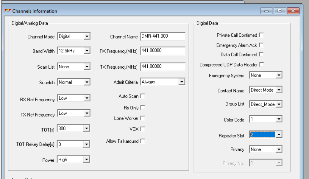The height and width of the screenshot is (179, 309).
Task: Open the Band Width dropdown
Action: (x=87, y=51)
